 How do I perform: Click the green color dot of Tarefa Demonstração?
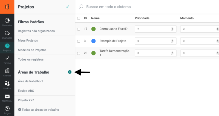(93, 53)
